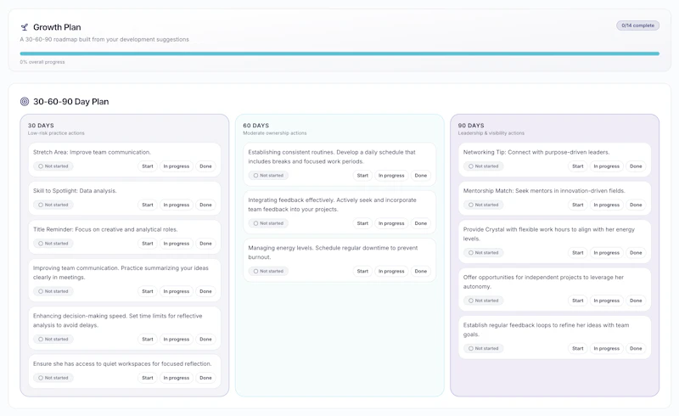Screen dimensions: 679x416
Task: Start independent projects task
Action: 578,301
